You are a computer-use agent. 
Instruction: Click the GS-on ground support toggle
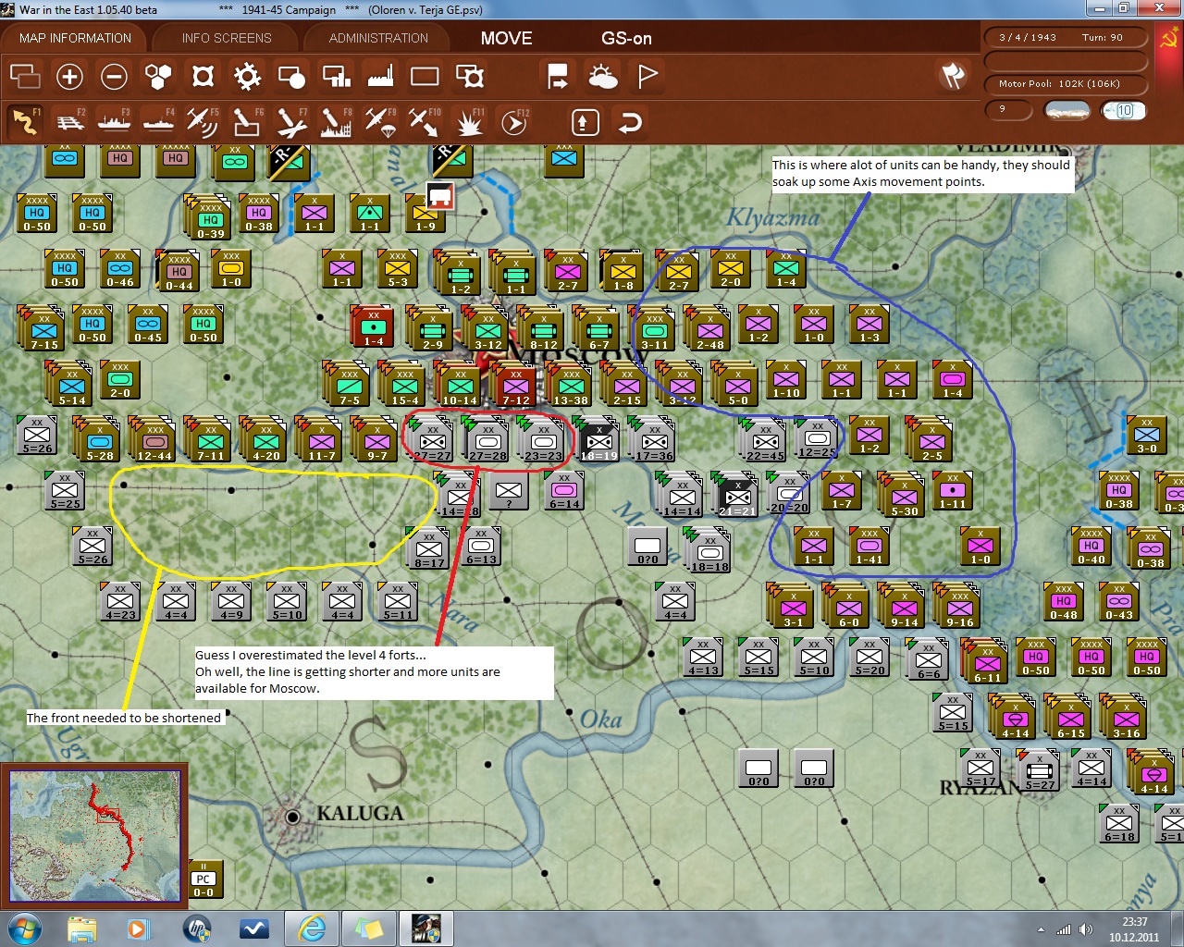coord(626,38)
